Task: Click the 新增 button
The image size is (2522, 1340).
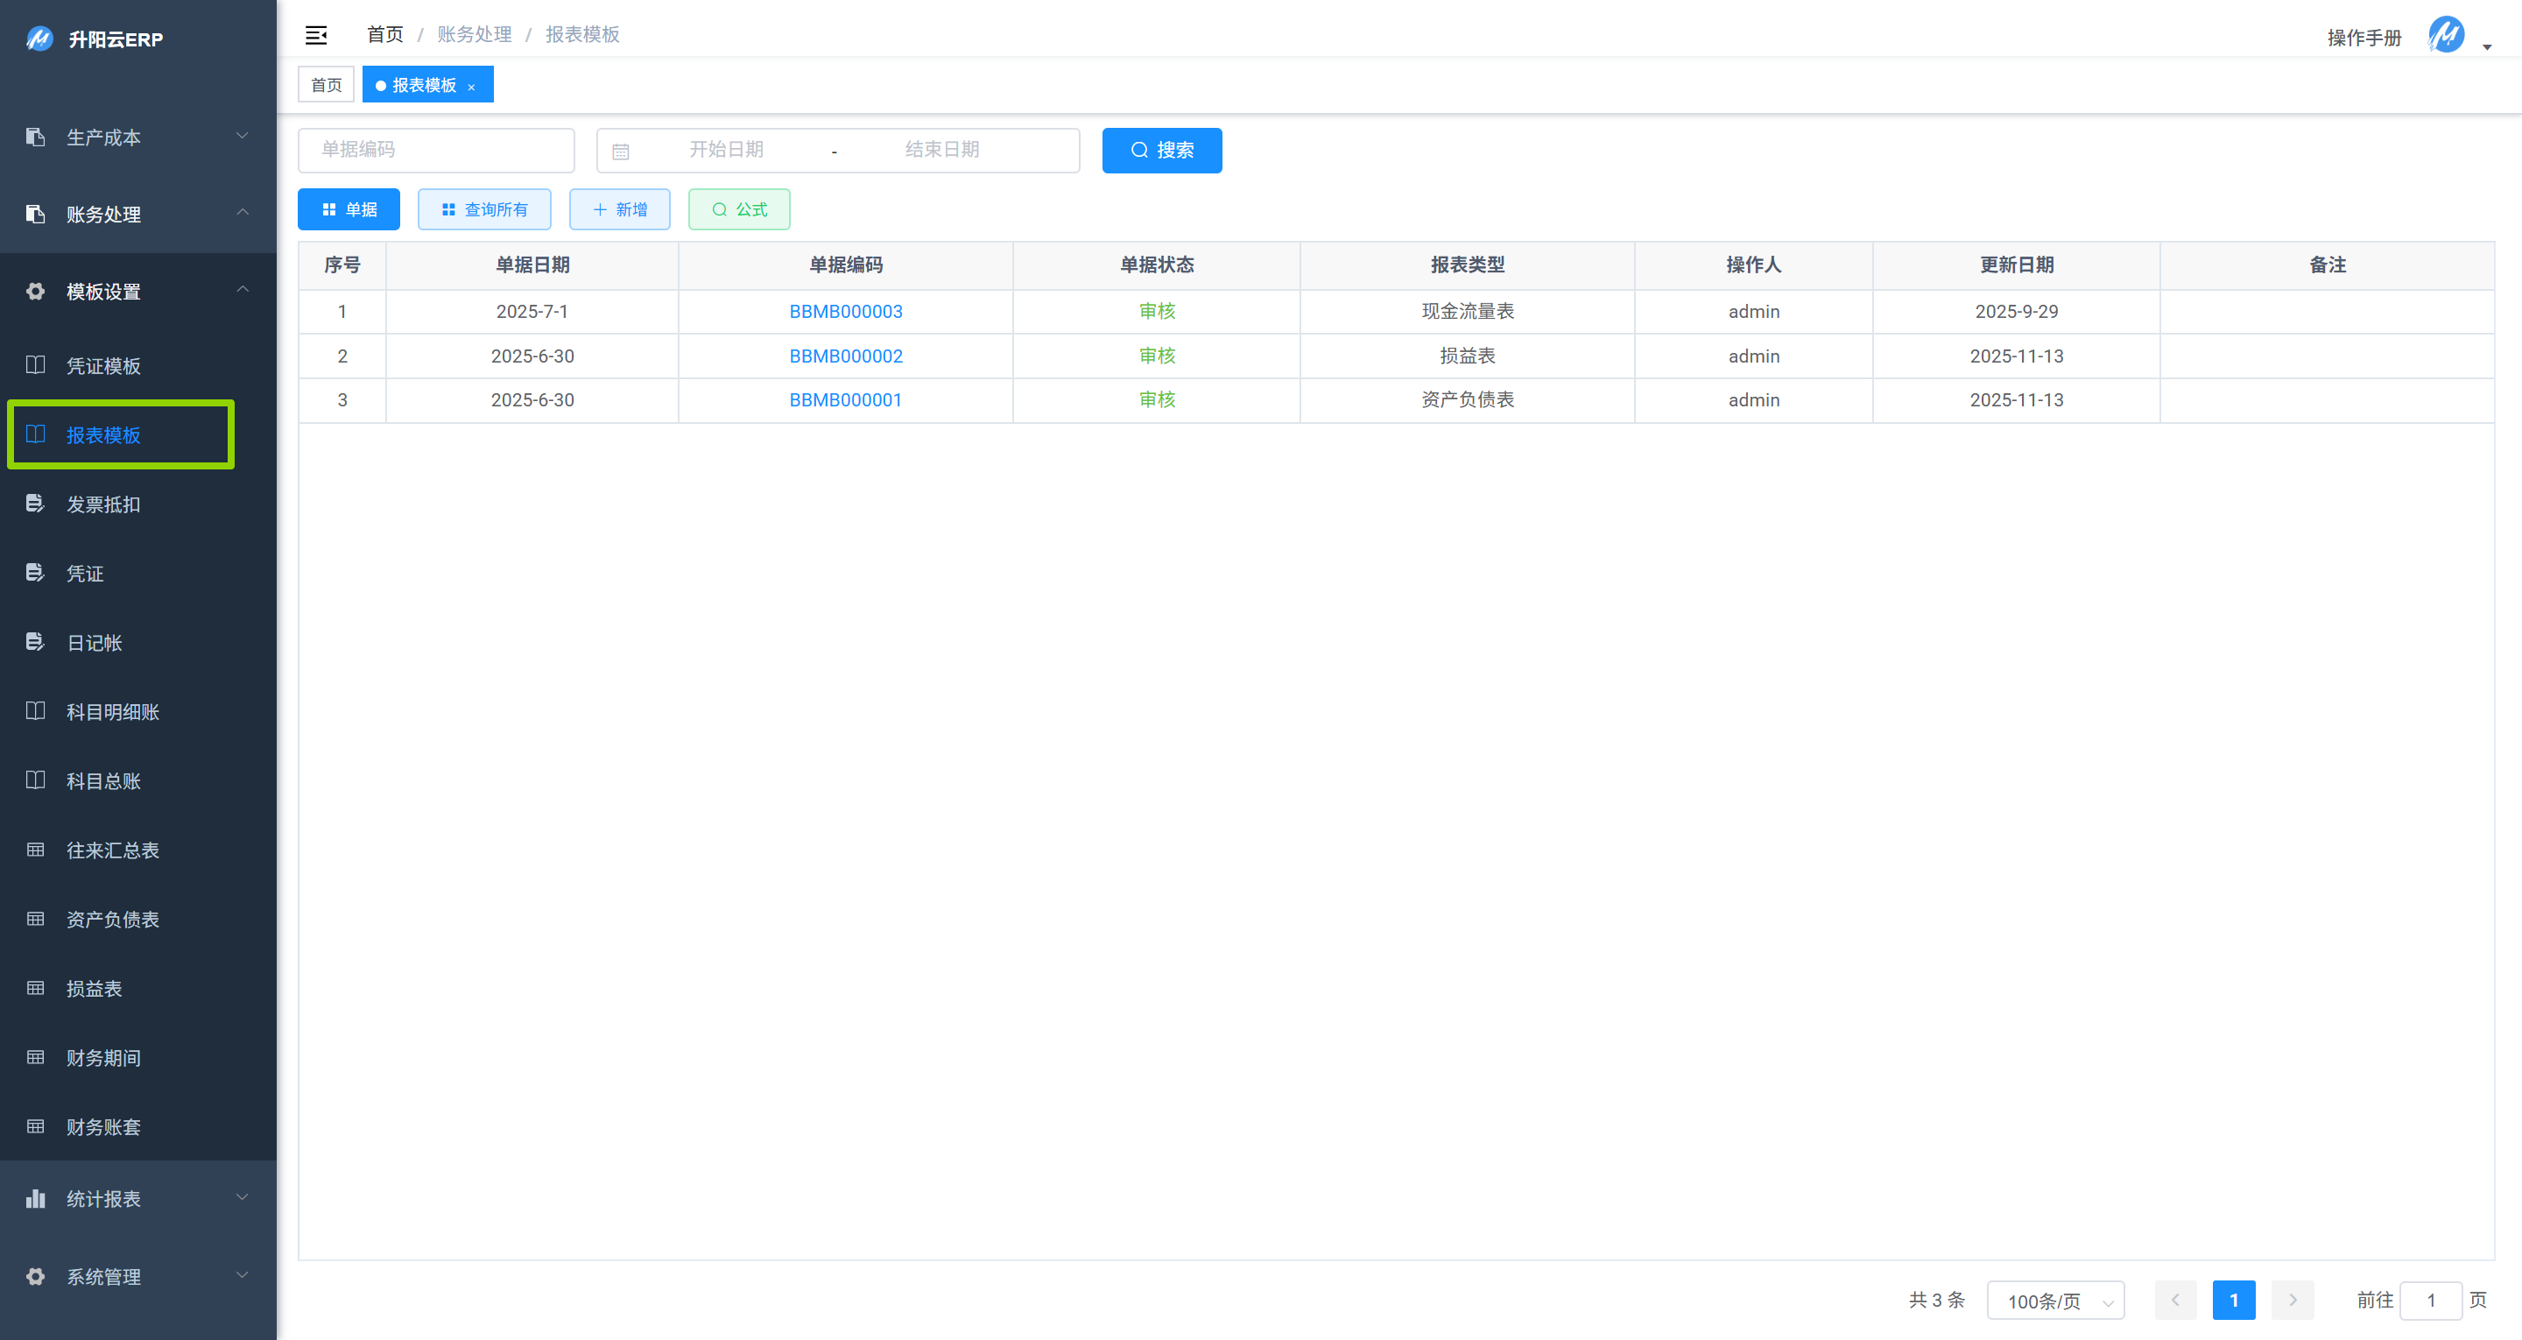Action: point(620,209)
